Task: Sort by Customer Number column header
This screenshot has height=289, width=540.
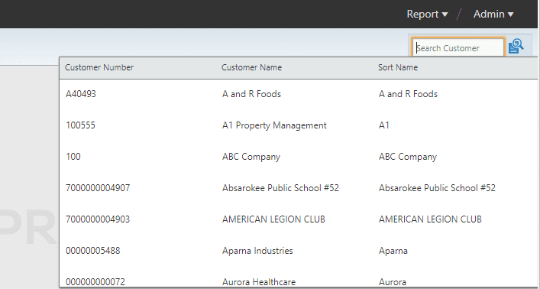Action: pos(99,67)
